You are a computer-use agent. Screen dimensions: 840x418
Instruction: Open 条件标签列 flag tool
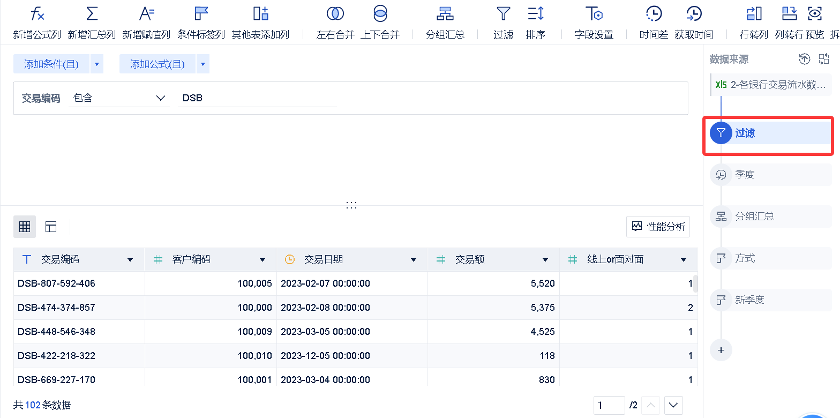201,23
